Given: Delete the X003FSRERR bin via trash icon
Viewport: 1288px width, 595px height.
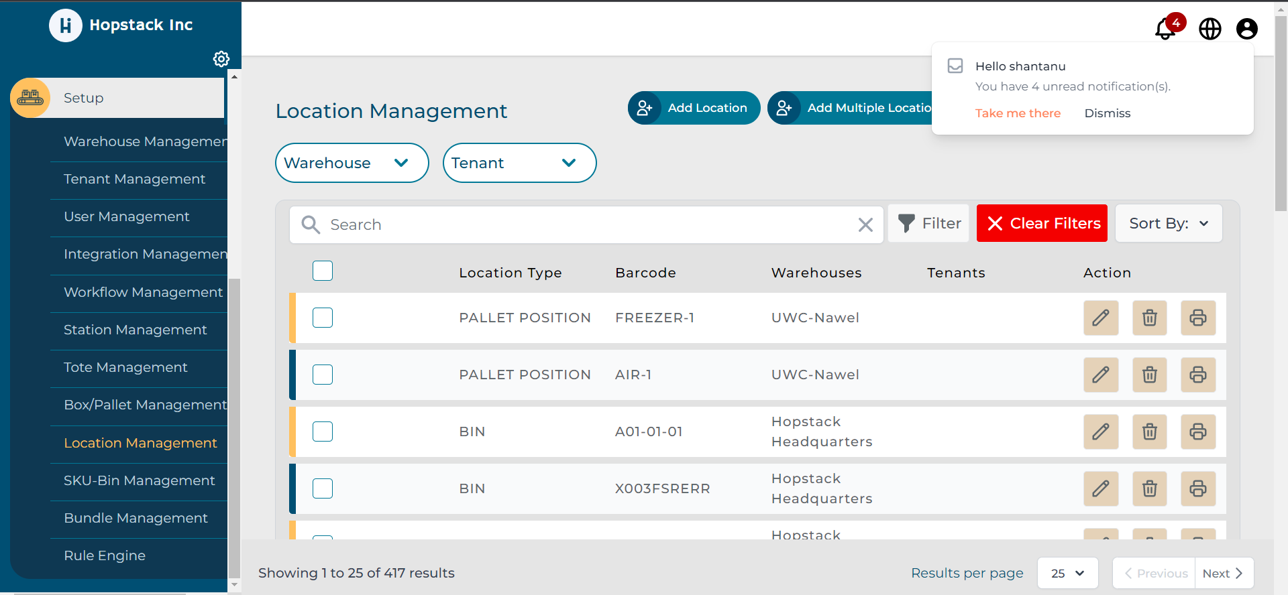Looking at the screenshot, I should (1149, 488).
